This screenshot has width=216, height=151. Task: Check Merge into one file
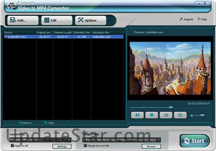click(x=86, y=146)
